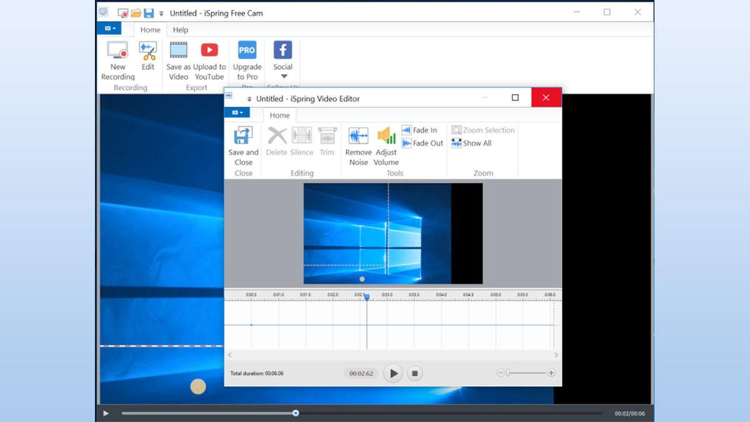The image size is (750, 422).
Task: Click the Save and Close button
Action: click(242, 145)
